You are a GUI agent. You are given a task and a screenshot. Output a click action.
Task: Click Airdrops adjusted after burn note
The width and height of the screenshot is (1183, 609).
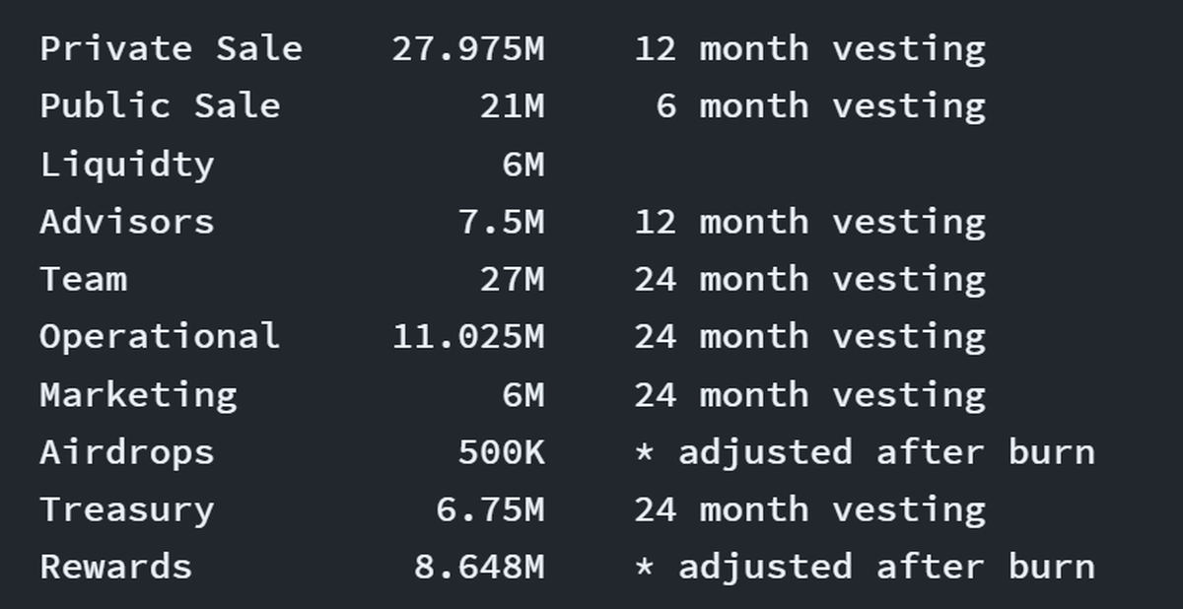tap(865, 451)
